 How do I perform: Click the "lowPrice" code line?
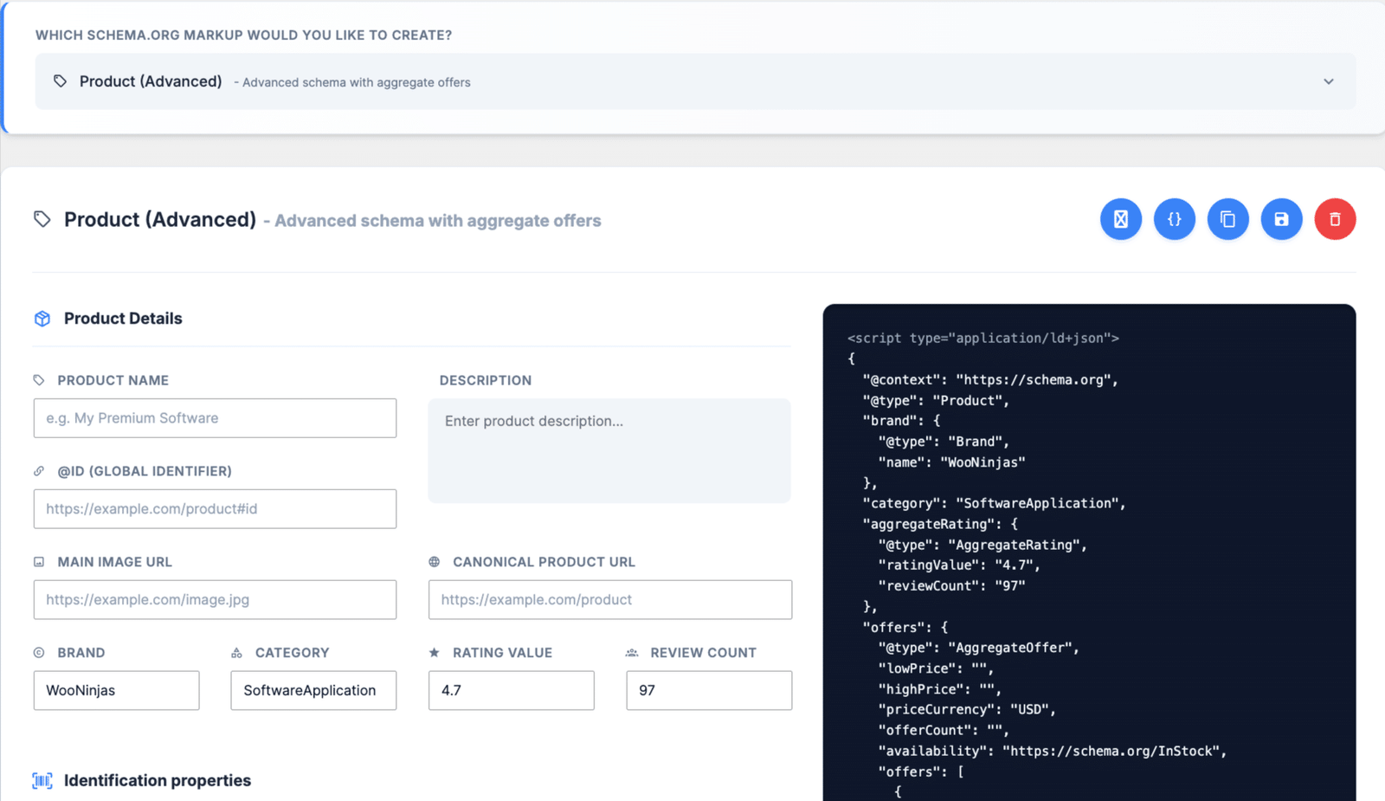[x=936, y=669]
